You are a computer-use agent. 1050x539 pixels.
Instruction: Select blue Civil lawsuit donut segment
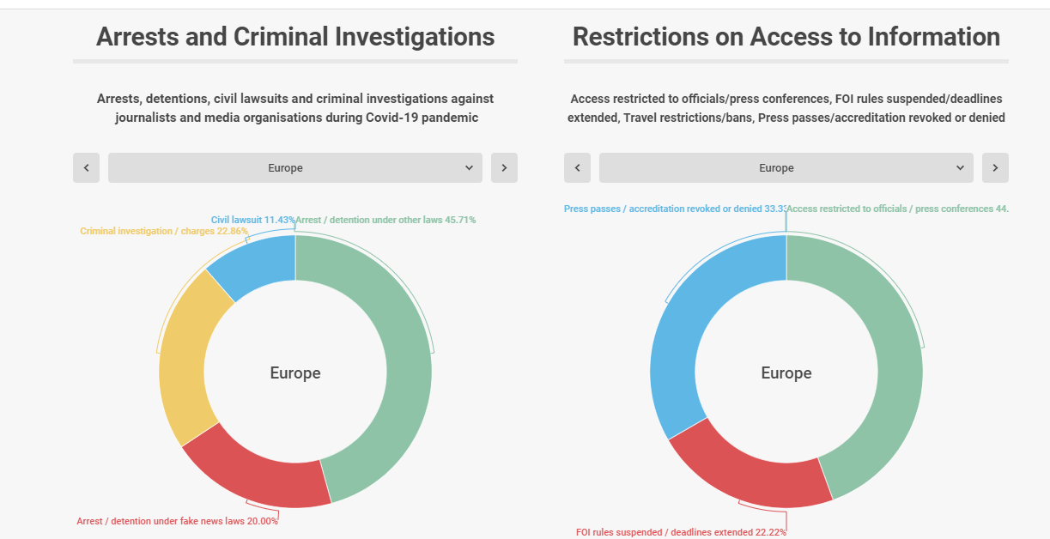coord(255,263)
